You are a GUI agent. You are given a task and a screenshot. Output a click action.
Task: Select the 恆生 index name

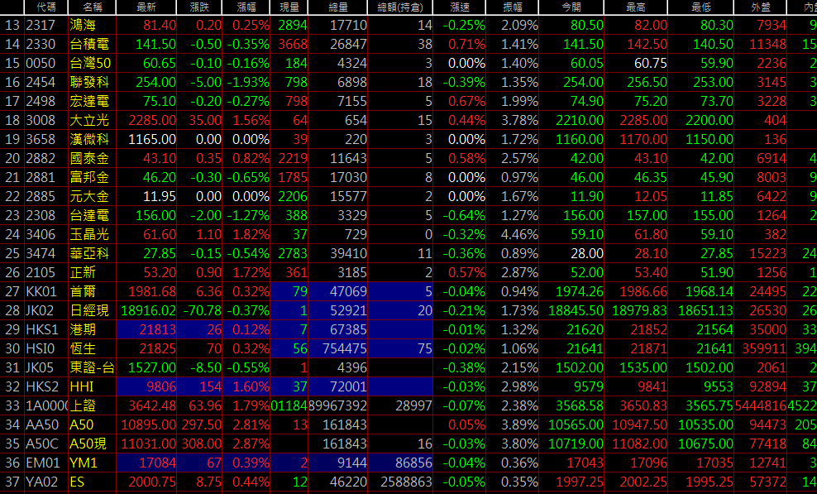click(x=83, y=349)
